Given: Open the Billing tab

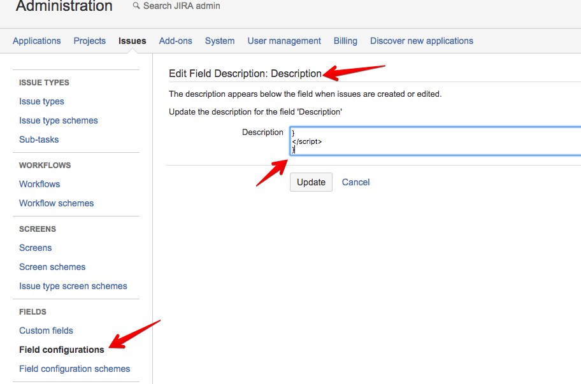Looking at the screenshot, I should click(345, 41).
